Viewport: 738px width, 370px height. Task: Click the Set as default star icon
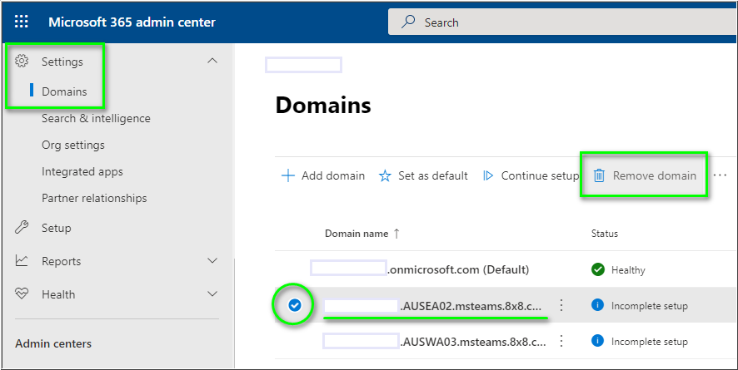tap(385, 176)
